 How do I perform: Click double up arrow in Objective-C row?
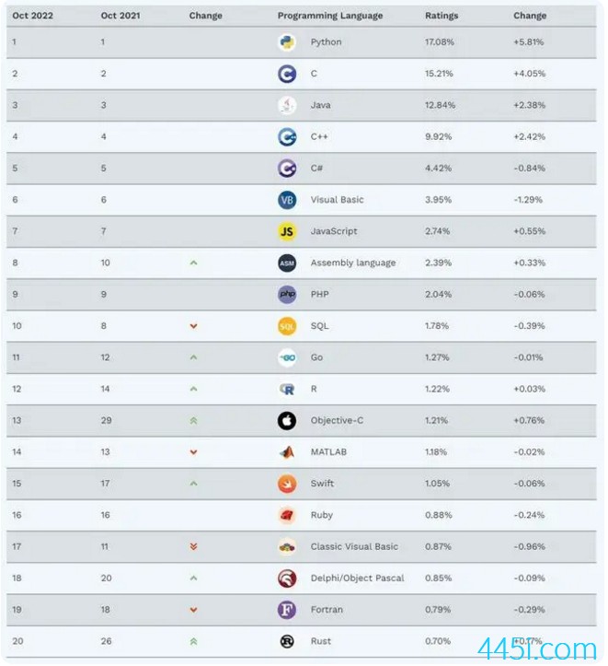point(194,420)
